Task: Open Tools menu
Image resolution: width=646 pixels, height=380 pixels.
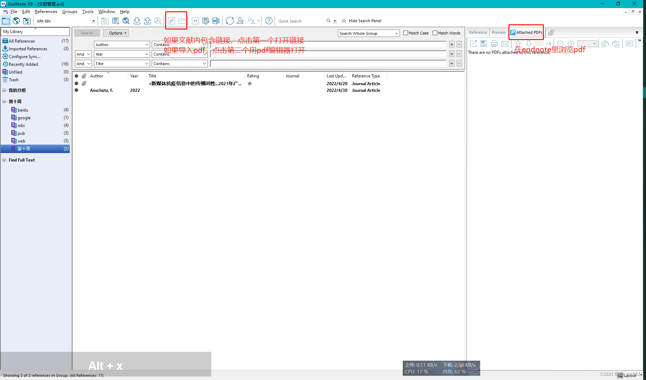Action: click(88, 12)
